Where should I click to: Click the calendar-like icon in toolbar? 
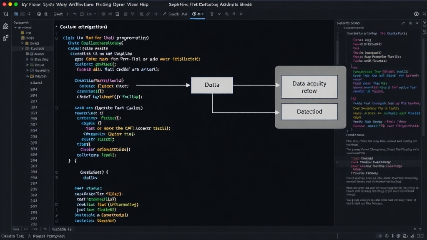coord(117,14)
